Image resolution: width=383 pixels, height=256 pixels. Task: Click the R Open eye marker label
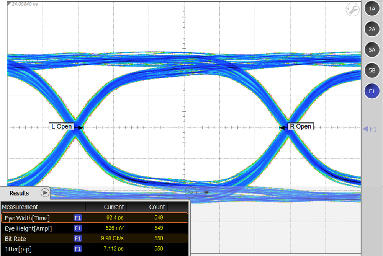(x=300, y=126)
